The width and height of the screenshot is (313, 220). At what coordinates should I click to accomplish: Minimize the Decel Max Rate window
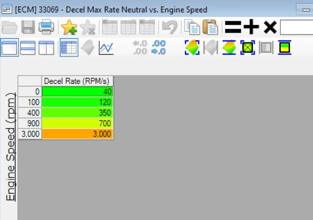click(306, 10)
